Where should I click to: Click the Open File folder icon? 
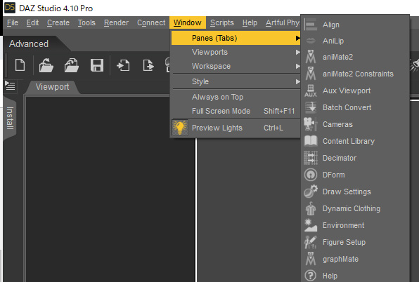point(46,65)
